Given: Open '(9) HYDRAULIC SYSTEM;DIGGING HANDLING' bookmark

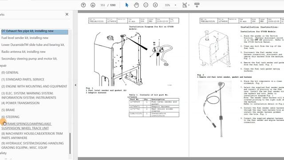Looking at the screenshot, I should coord(32,145).
